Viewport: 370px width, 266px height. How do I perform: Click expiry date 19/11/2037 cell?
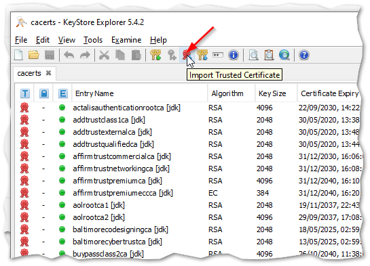tap(329, 205)
